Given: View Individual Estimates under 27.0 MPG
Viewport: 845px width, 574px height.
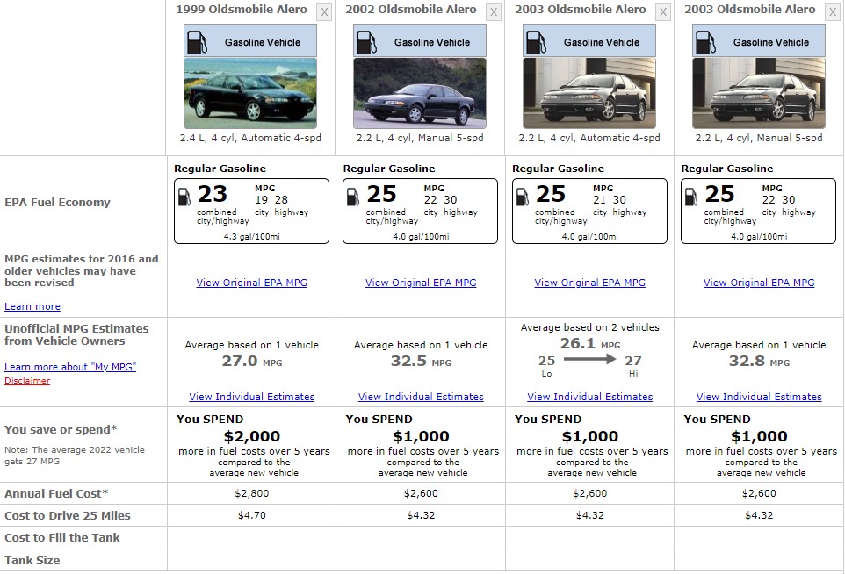Looking at the screenshot, I should point(252,397).
